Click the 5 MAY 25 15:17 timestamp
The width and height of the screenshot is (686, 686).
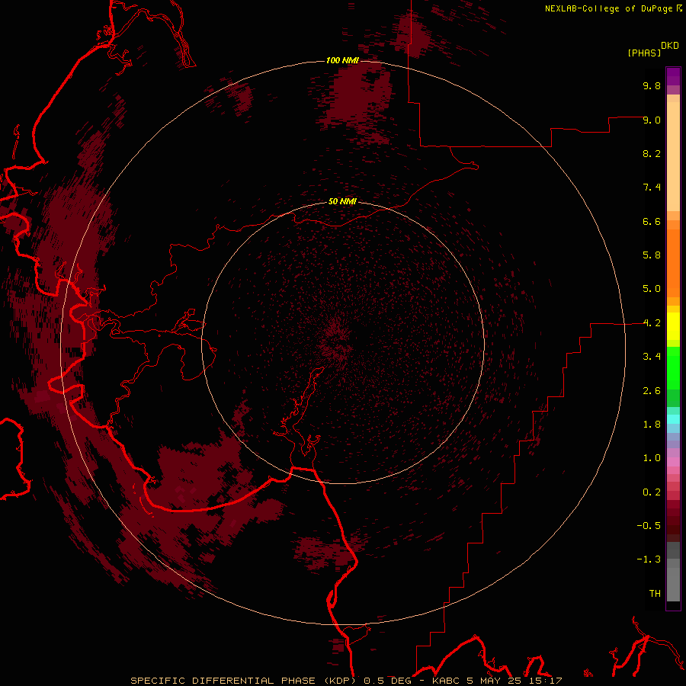point(514,681)
